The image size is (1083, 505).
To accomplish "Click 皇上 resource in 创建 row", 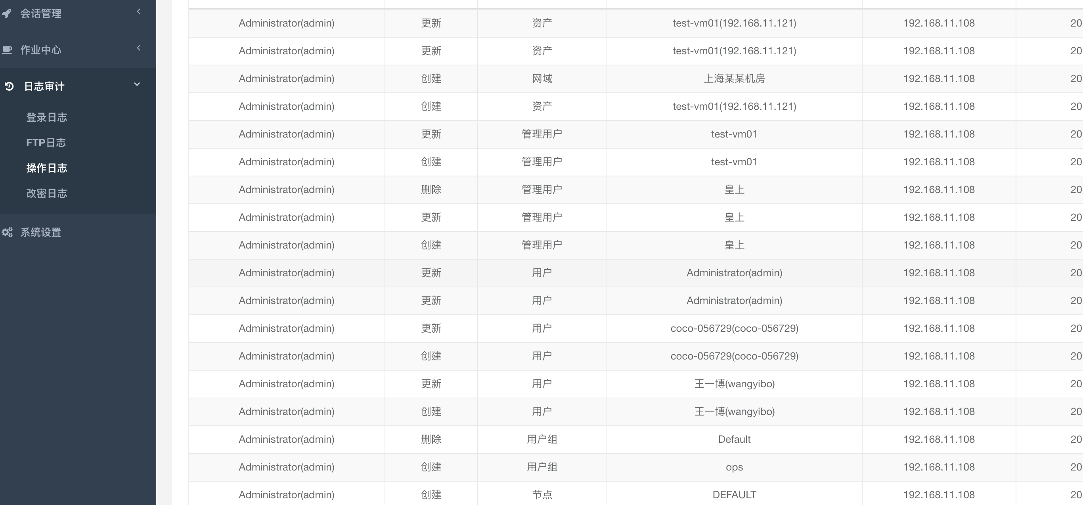I will coord(735,245).
